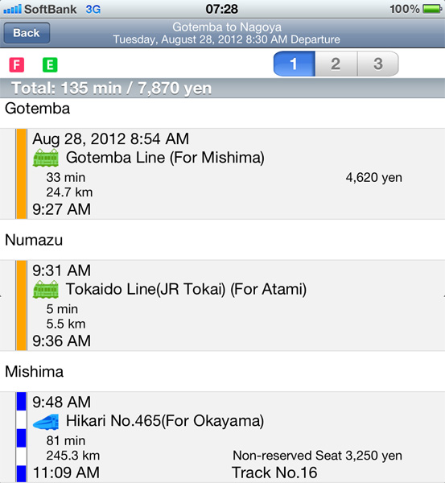445x483 pixels.
Task: Switch to route option 2
Action: coord(336,64)
